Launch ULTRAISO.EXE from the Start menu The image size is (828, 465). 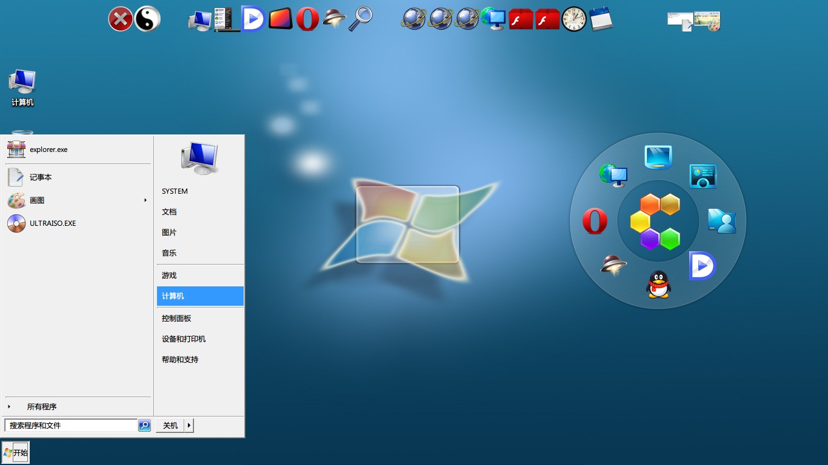78,223
